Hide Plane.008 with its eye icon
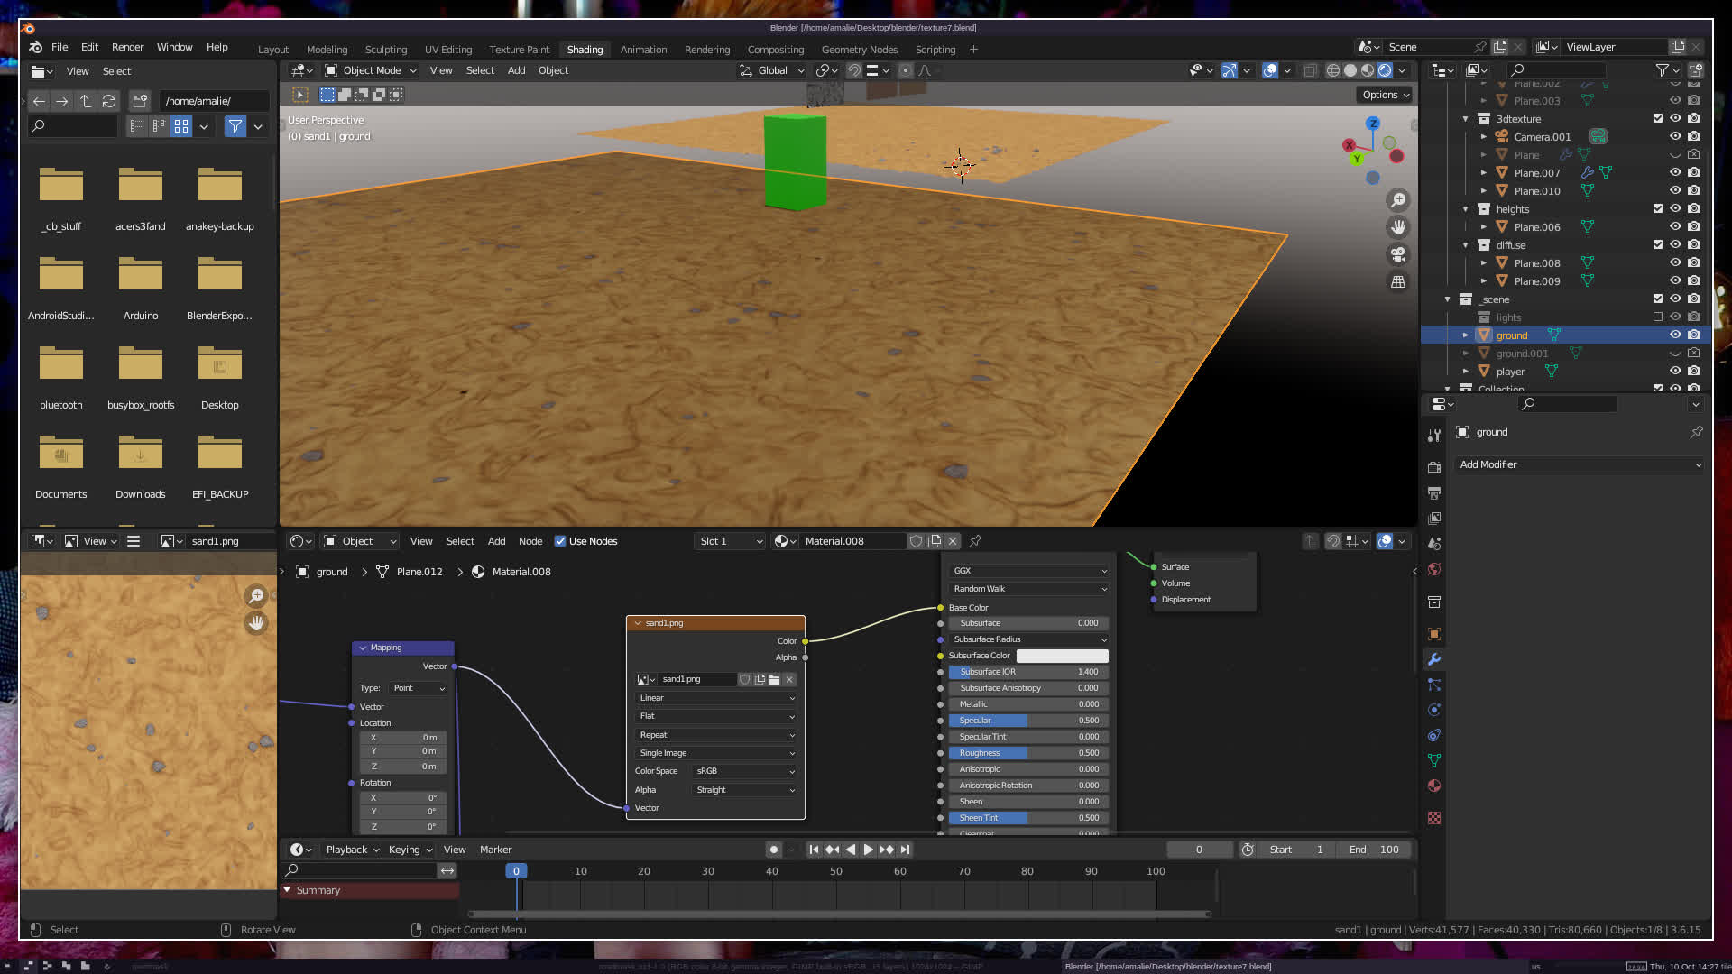The width and height of the screenshot is (1732, 974). (x=1675, y=263)
